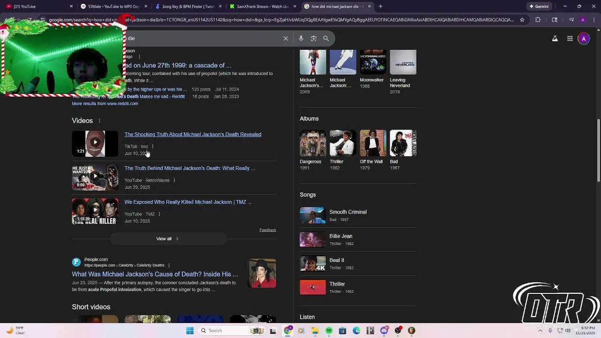Open We Exposed Who Really Killed Michael Jackson link
This screenshot has width=601, height=338.
188,202
